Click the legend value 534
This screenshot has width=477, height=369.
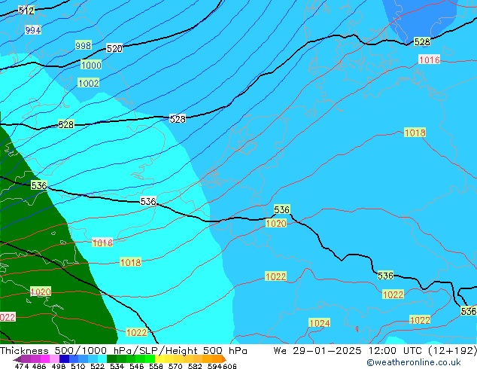click(x=117, y=366)
